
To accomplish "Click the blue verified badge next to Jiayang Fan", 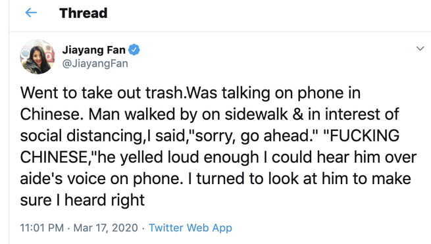I will pyautogui.click(x=134, y=50).
